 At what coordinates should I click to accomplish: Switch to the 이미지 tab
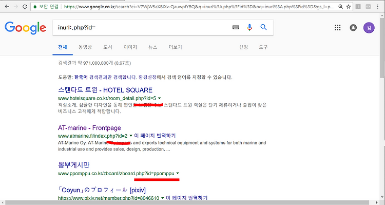click(x=130, y=47)
